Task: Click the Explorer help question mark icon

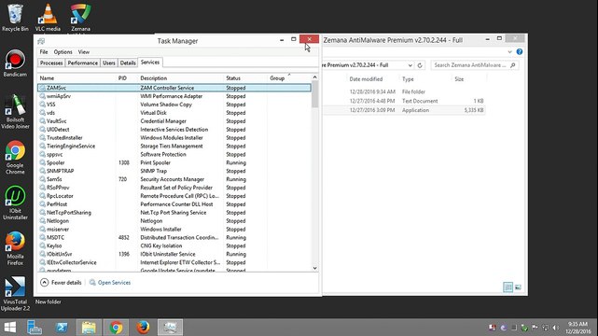Action: pos(520,52)
